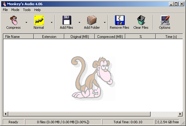Click the window resize grip corner
Viewport: 186px width, 126px height.
pos(183,123)
